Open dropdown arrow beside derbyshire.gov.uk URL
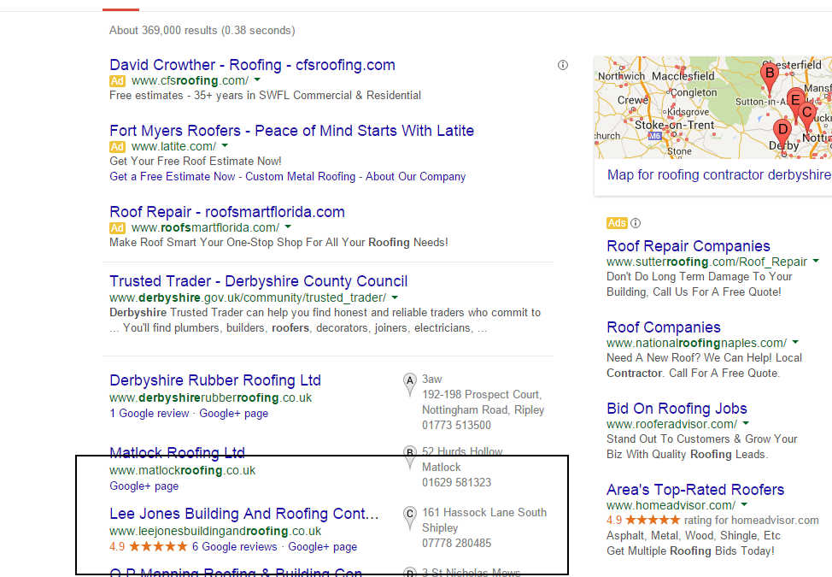This screenshot has height=577, width=832. pos(395,297)
